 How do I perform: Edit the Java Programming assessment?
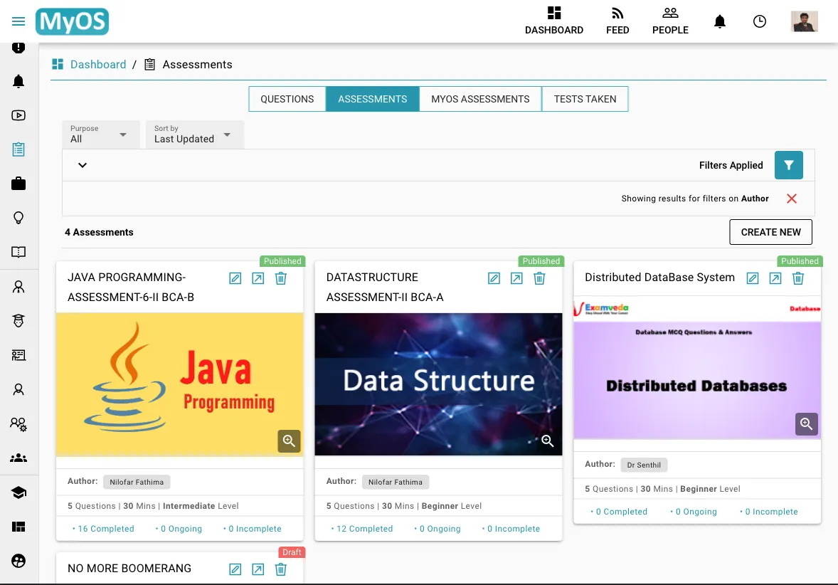click(x=235, y=278)
